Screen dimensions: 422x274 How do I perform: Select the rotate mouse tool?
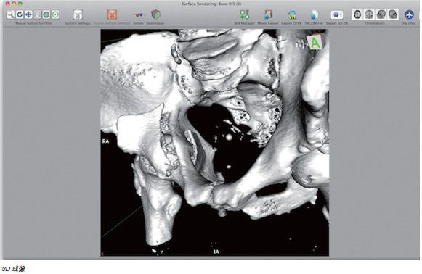click(x=20, y=14)
